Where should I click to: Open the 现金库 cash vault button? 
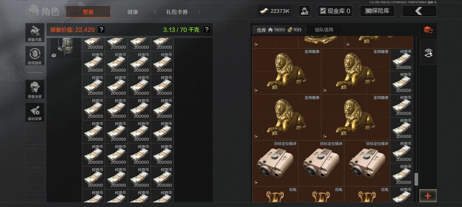(x=335, y=11)
